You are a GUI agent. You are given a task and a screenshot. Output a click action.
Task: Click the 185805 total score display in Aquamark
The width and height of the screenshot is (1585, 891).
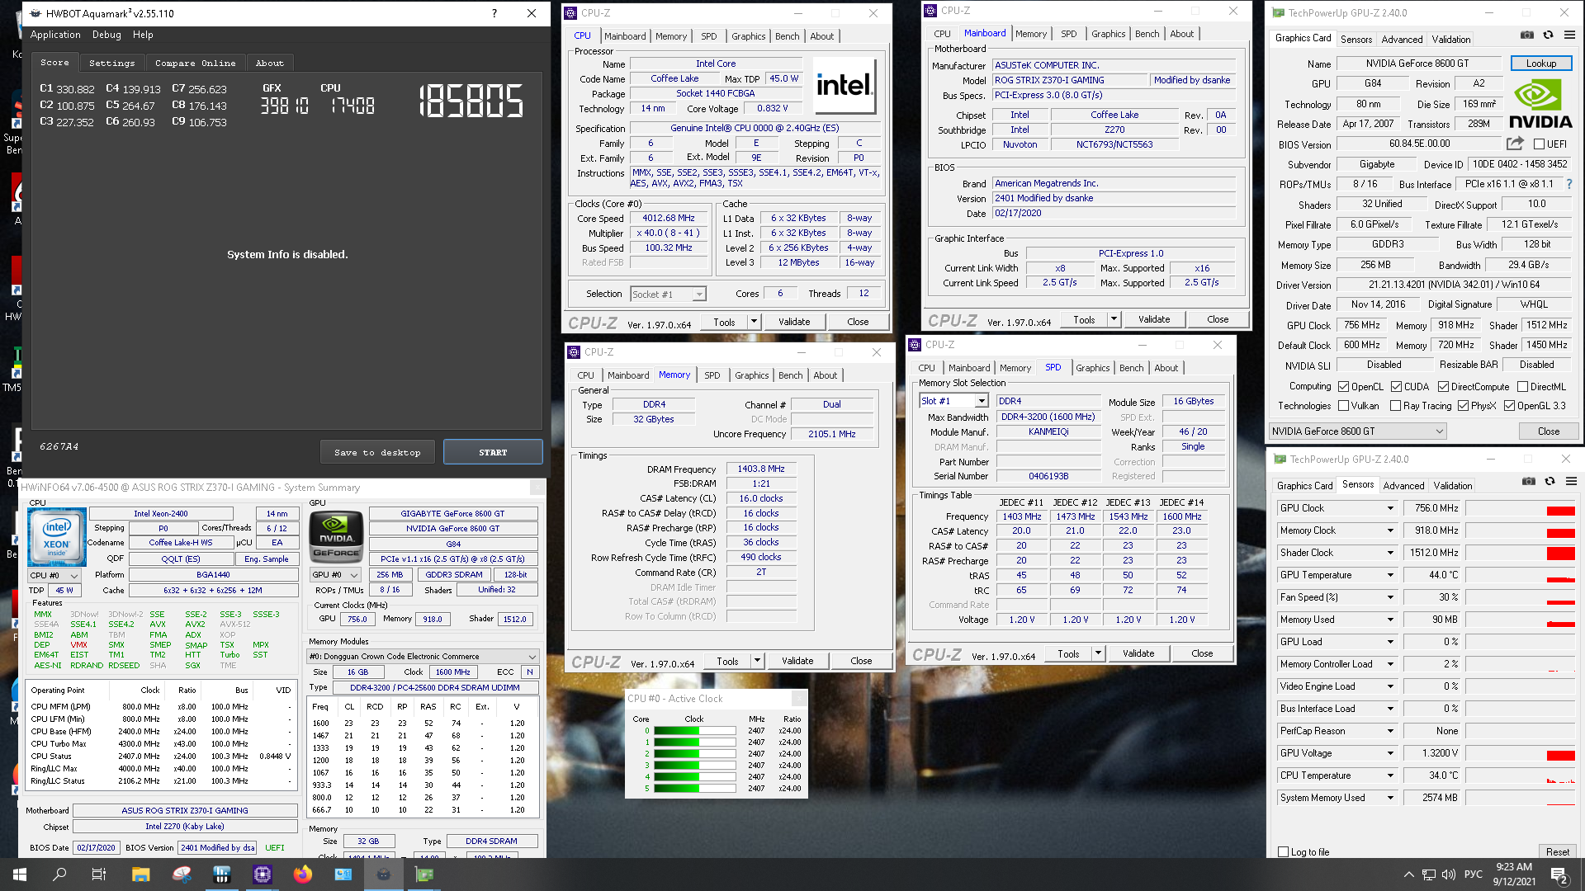471,101
